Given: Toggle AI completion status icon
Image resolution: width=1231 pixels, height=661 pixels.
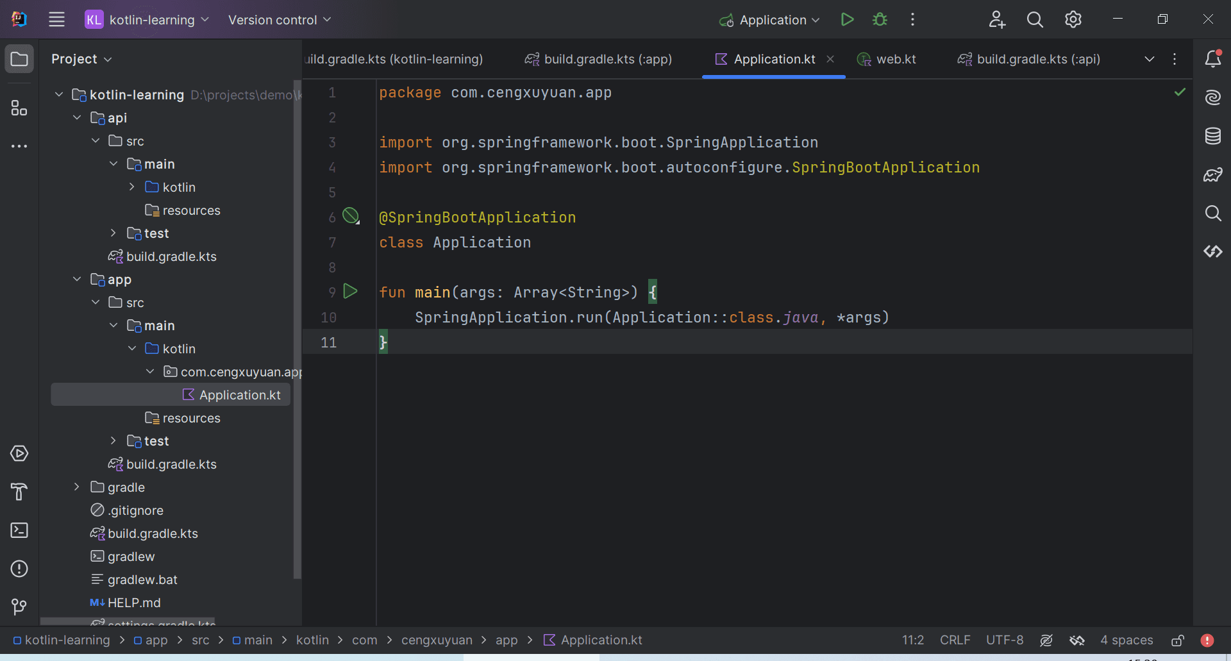Looking at the screenshot, I should [1046, 640].
